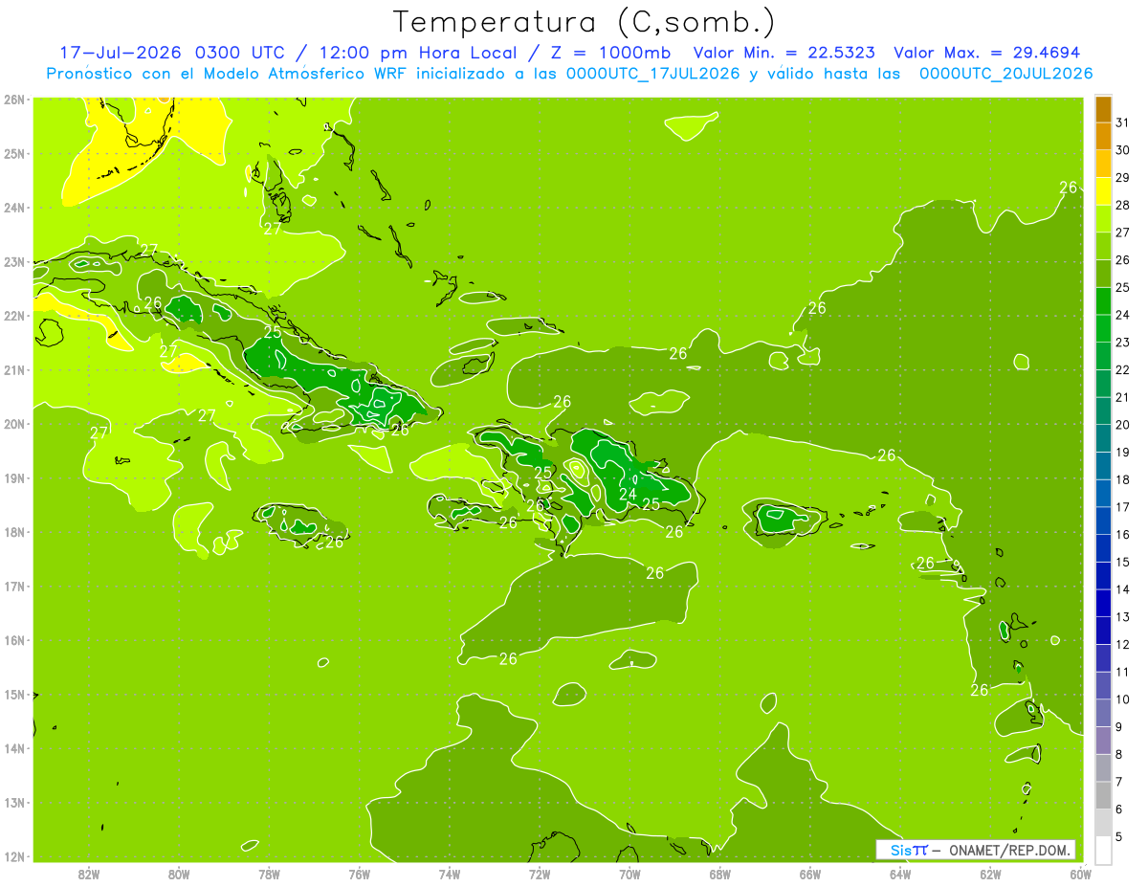Click the '60W' longitude axis label
Screen dimensions: 1148x887
pyautogui.click(x=1081, y=874)
